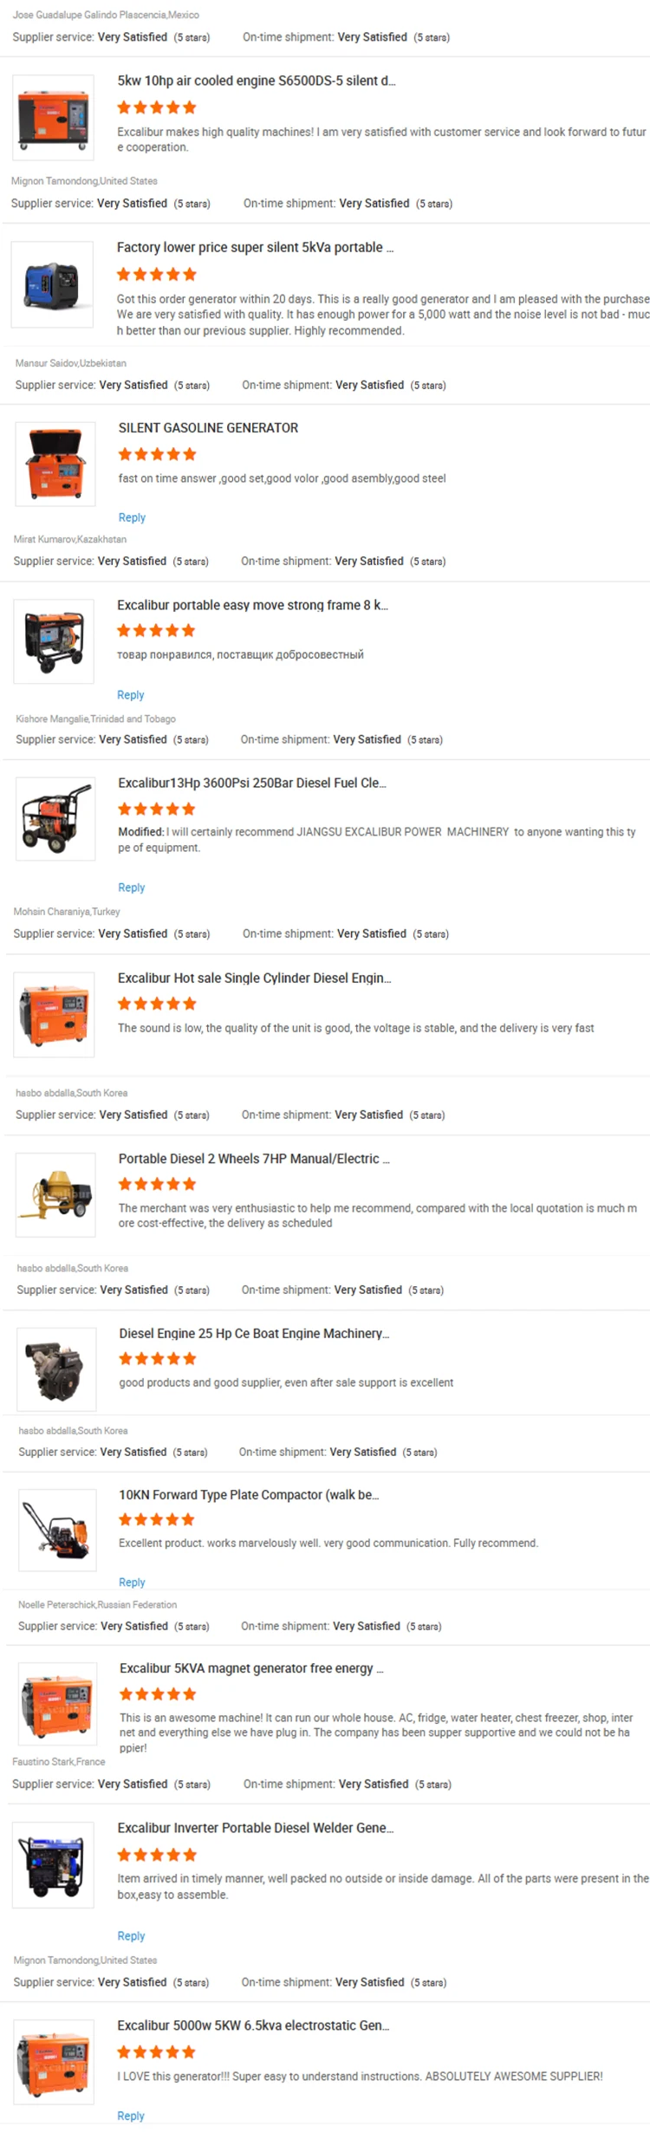Reply to the Excalibur 5000w 5KW review
Screen dimensions: 650x2139
pos(131,2116)
